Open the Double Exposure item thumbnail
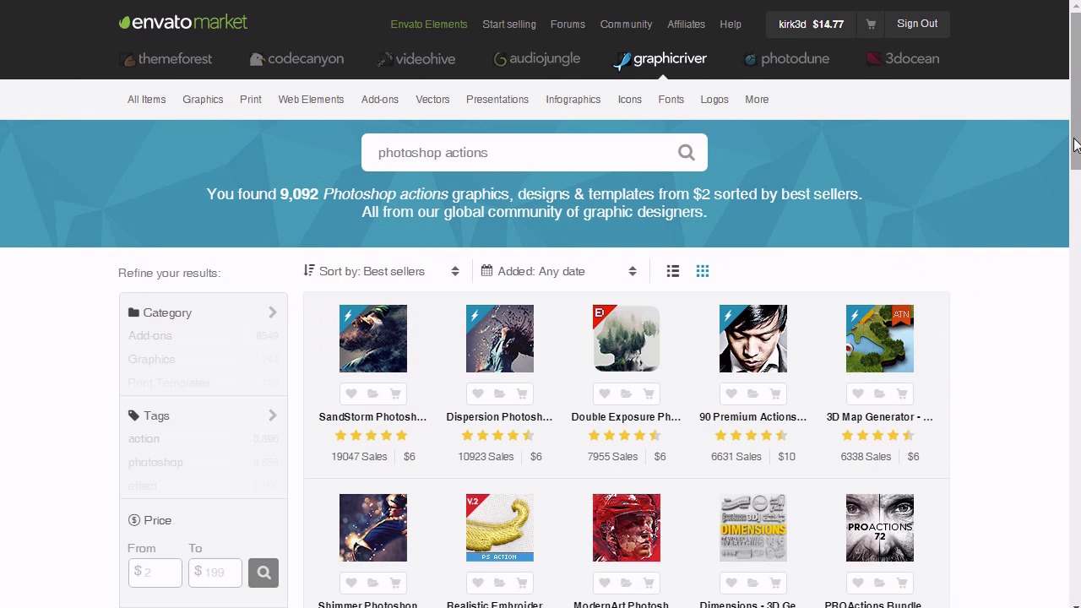Viewport: 1081px width, 608px height. pyautogui.click(x=627, y=339)
